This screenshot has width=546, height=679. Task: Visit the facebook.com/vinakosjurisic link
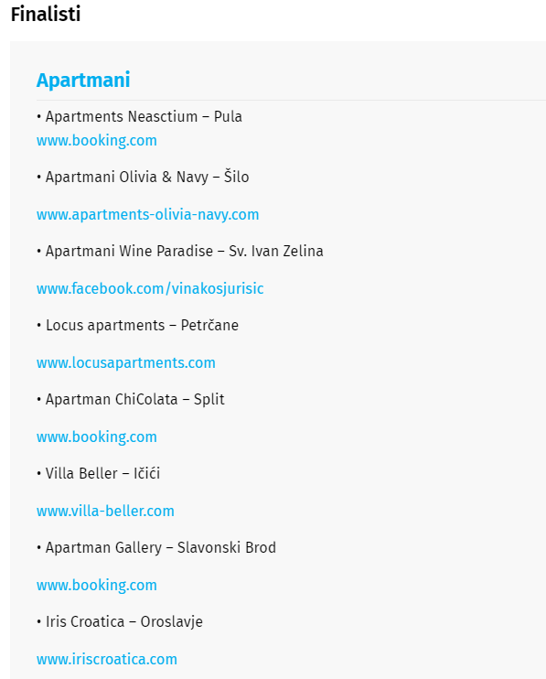point(150,289)
